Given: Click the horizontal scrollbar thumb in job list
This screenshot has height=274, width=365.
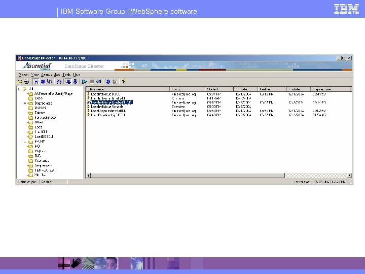Looking at the screenshot, I should pos(188,176).
